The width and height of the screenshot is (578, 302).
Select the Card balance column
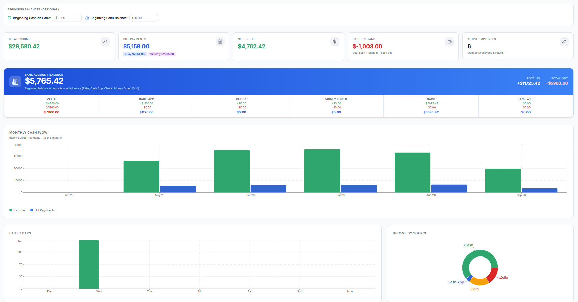[x=431, y=106]
